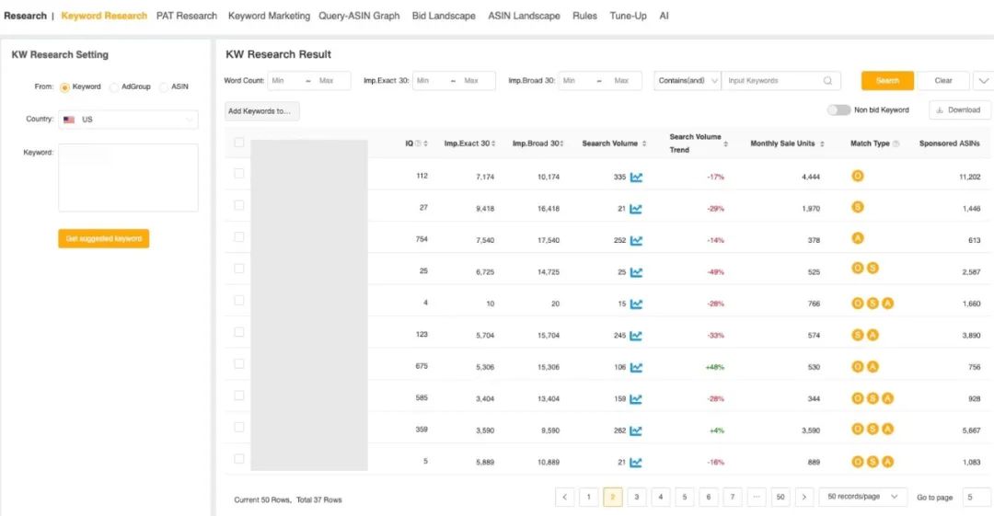Viewport: 994px width, 516px height.
Task: Go to page 50
Action: coord(780,497)
